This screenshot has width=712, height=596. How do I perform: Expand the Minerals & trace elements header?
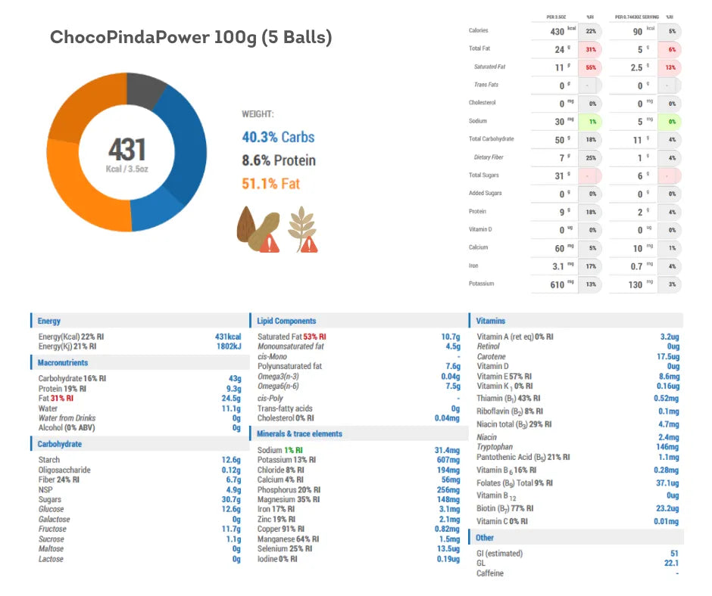point(299,434)
